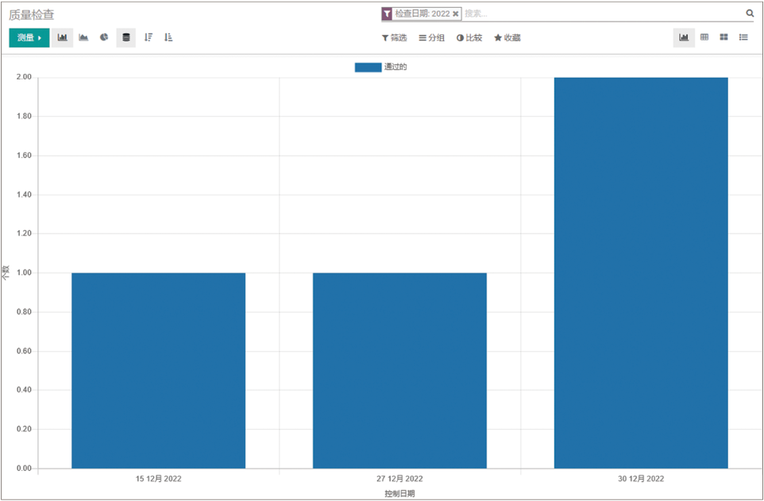Viewport: 764px width, 501px height.
Task: Open the 比较 comparison menu
Action: pyautogui.click(x=469, y=38)
